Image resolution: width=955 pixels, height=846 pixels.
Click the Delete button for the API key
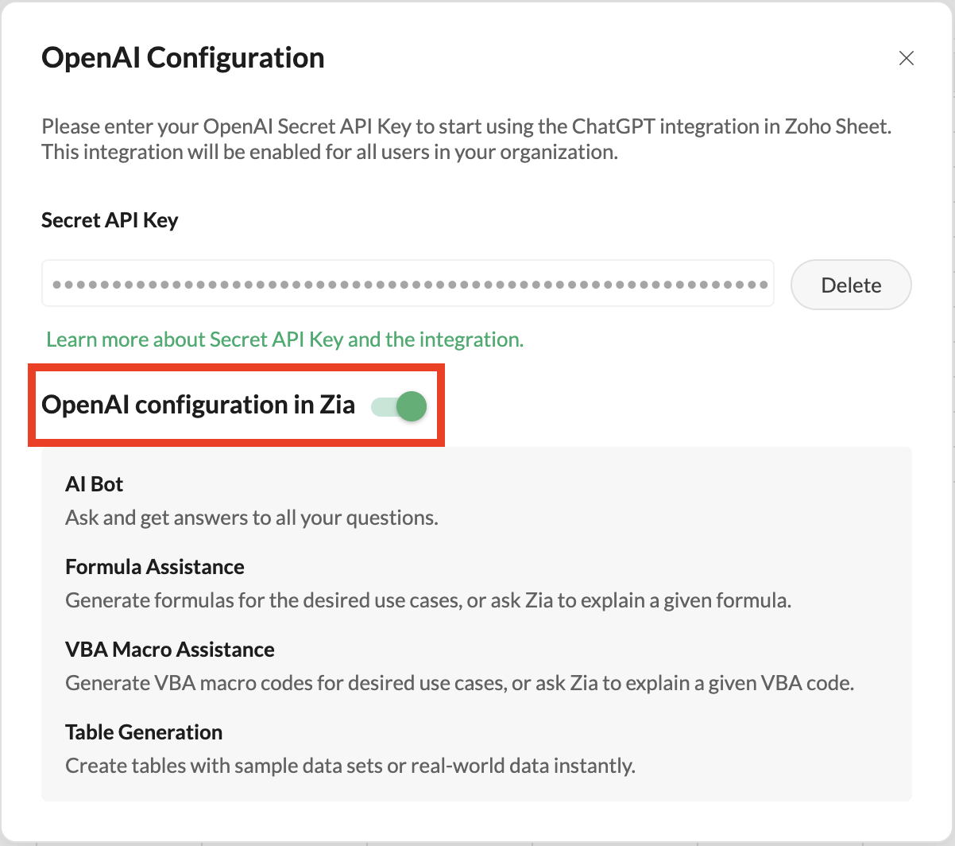coord(851,285)
